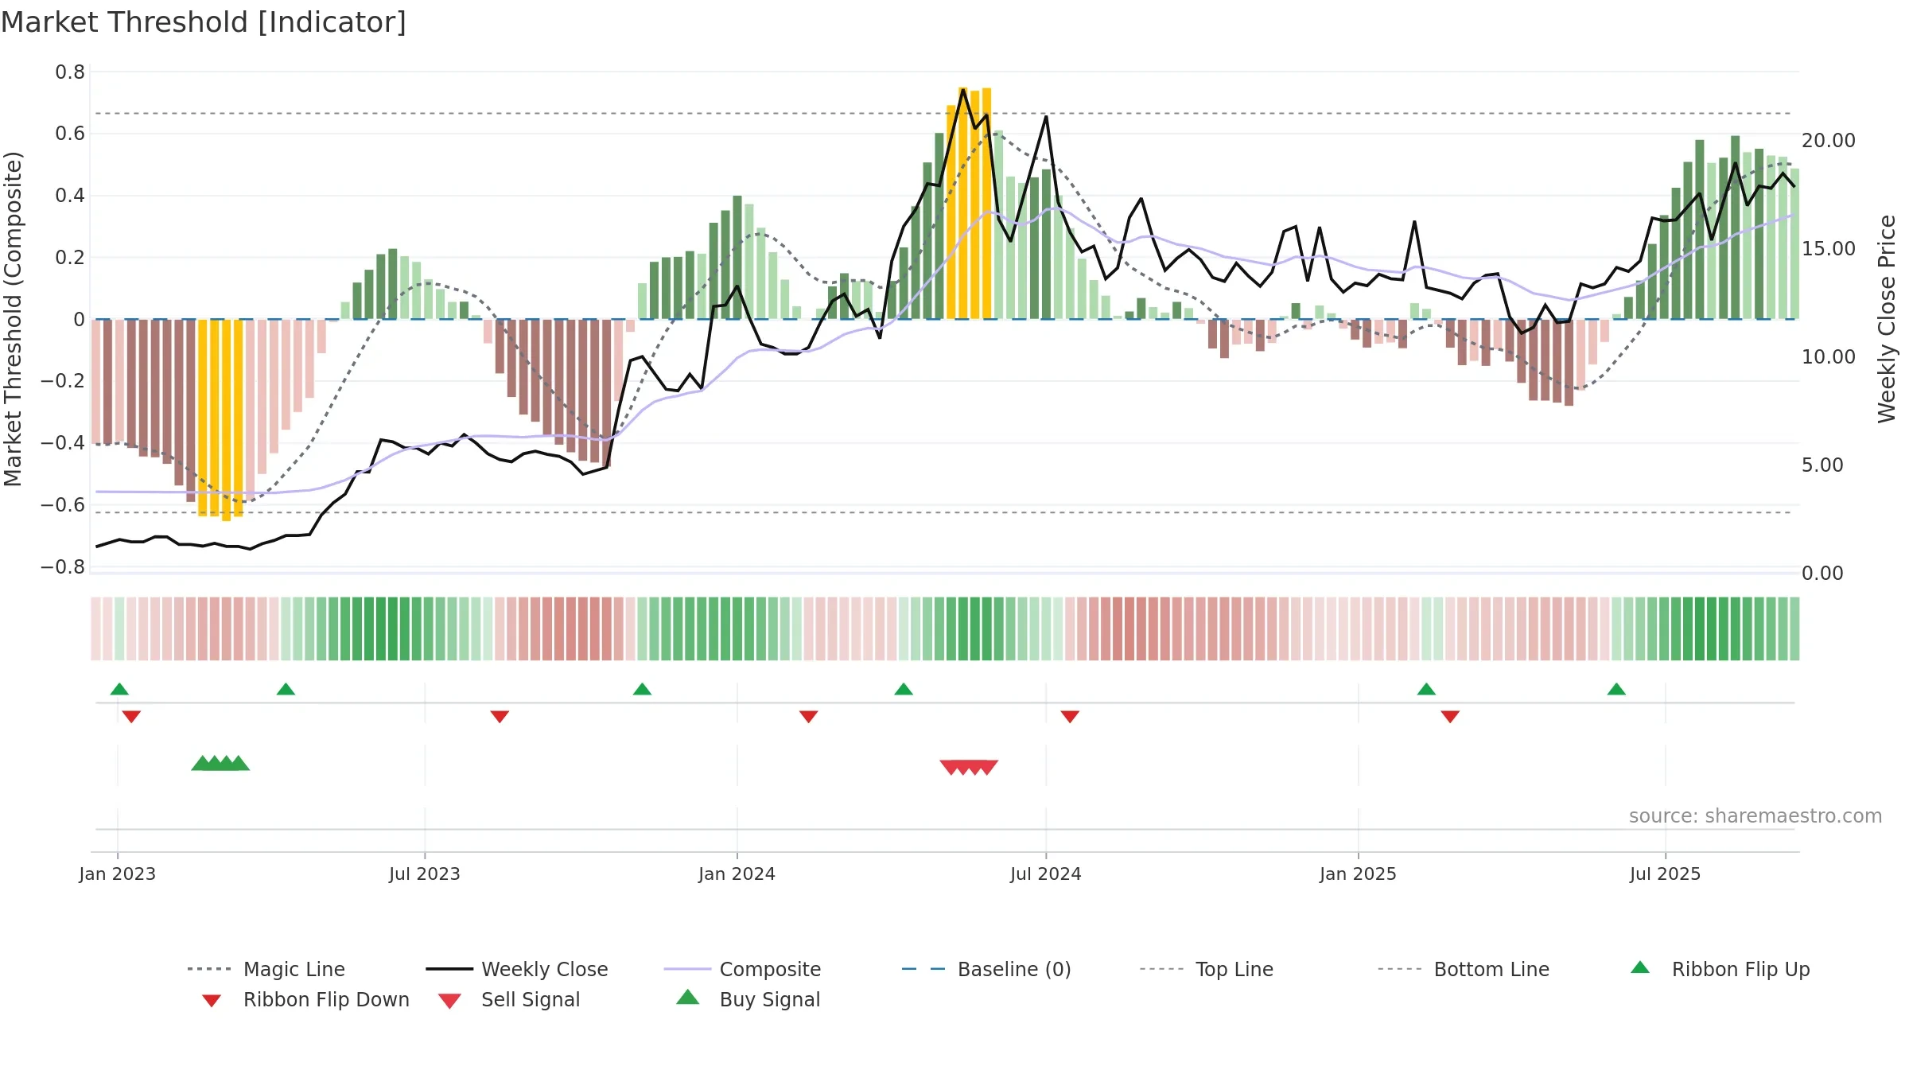Click the Jul 2025 x-axis label
Screen dimensions: 1909x1074
click(x=1666, y=874)
